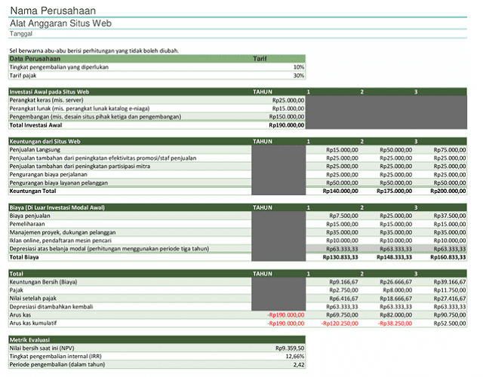Click the 'Investasi Awal pada Situs Web' header
The height and width of the screenshot is (377, 483).
click(x=49, y=92)
